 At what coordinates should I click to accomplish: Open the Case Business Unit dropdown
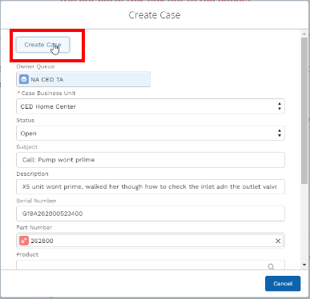(151, 106)
